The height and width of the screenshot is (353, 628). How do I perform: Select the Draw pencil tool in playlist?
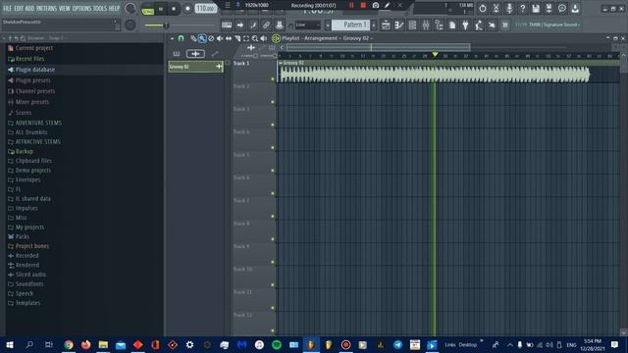[x=193, y=38]
